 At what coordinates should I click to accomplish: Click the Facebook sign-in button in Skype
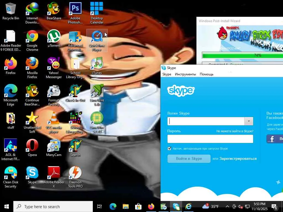pyautogui.click(x=275, y=139)
